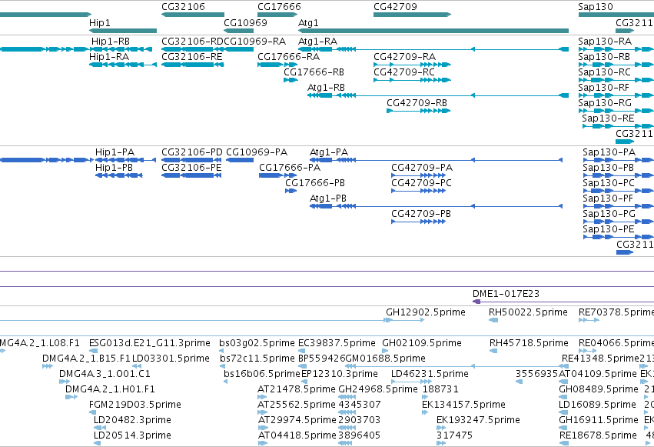654x447 pixels.
Task: Open the Sap130-PE protein label
Action: (x=608, y=229)
